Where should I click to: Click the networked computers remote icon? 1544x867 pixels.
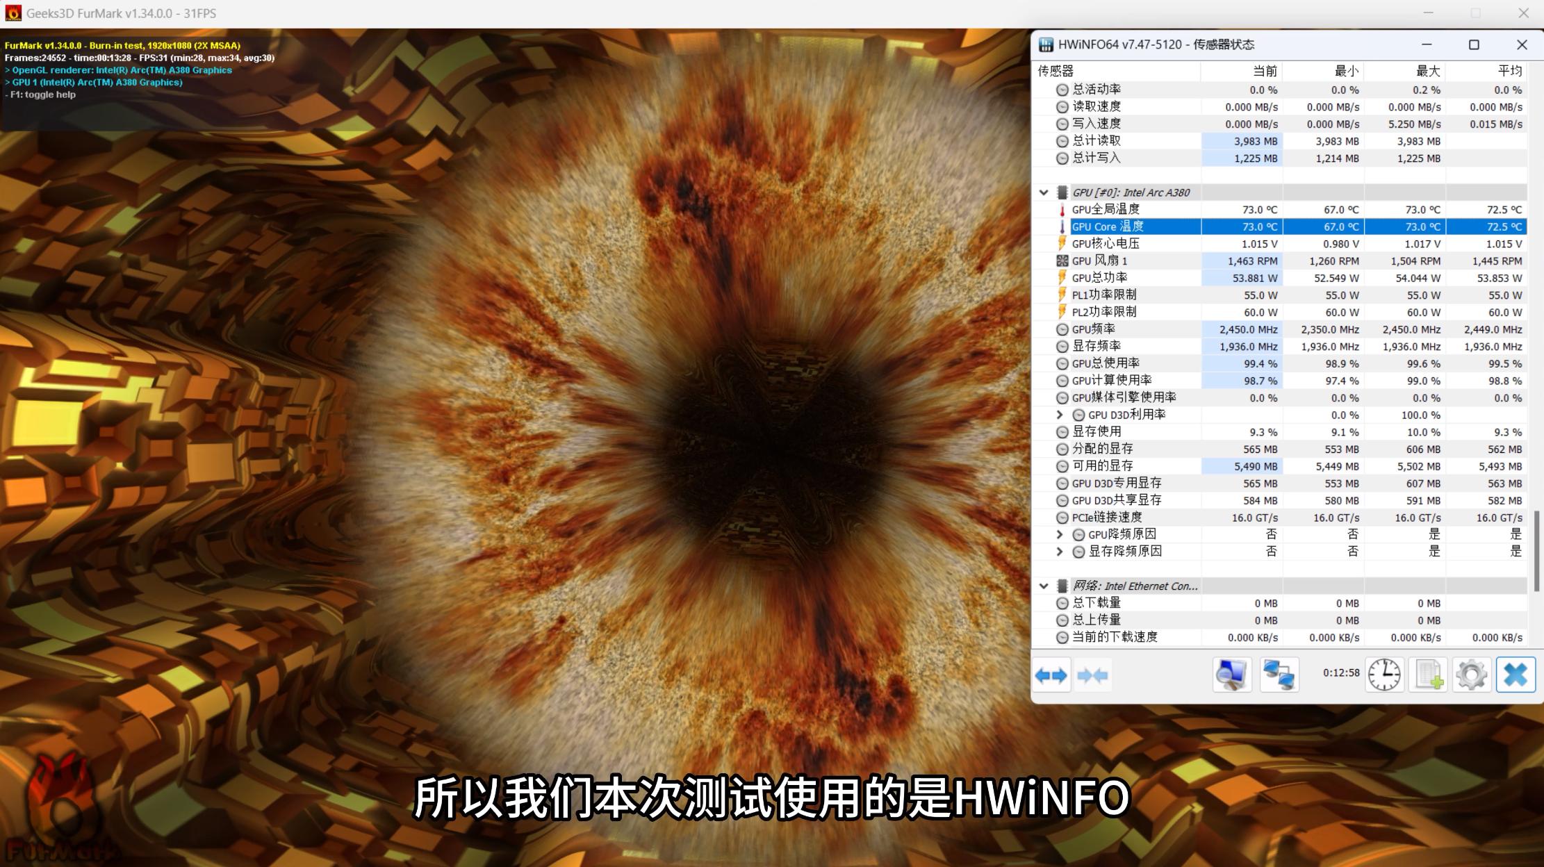point(1279,675)
